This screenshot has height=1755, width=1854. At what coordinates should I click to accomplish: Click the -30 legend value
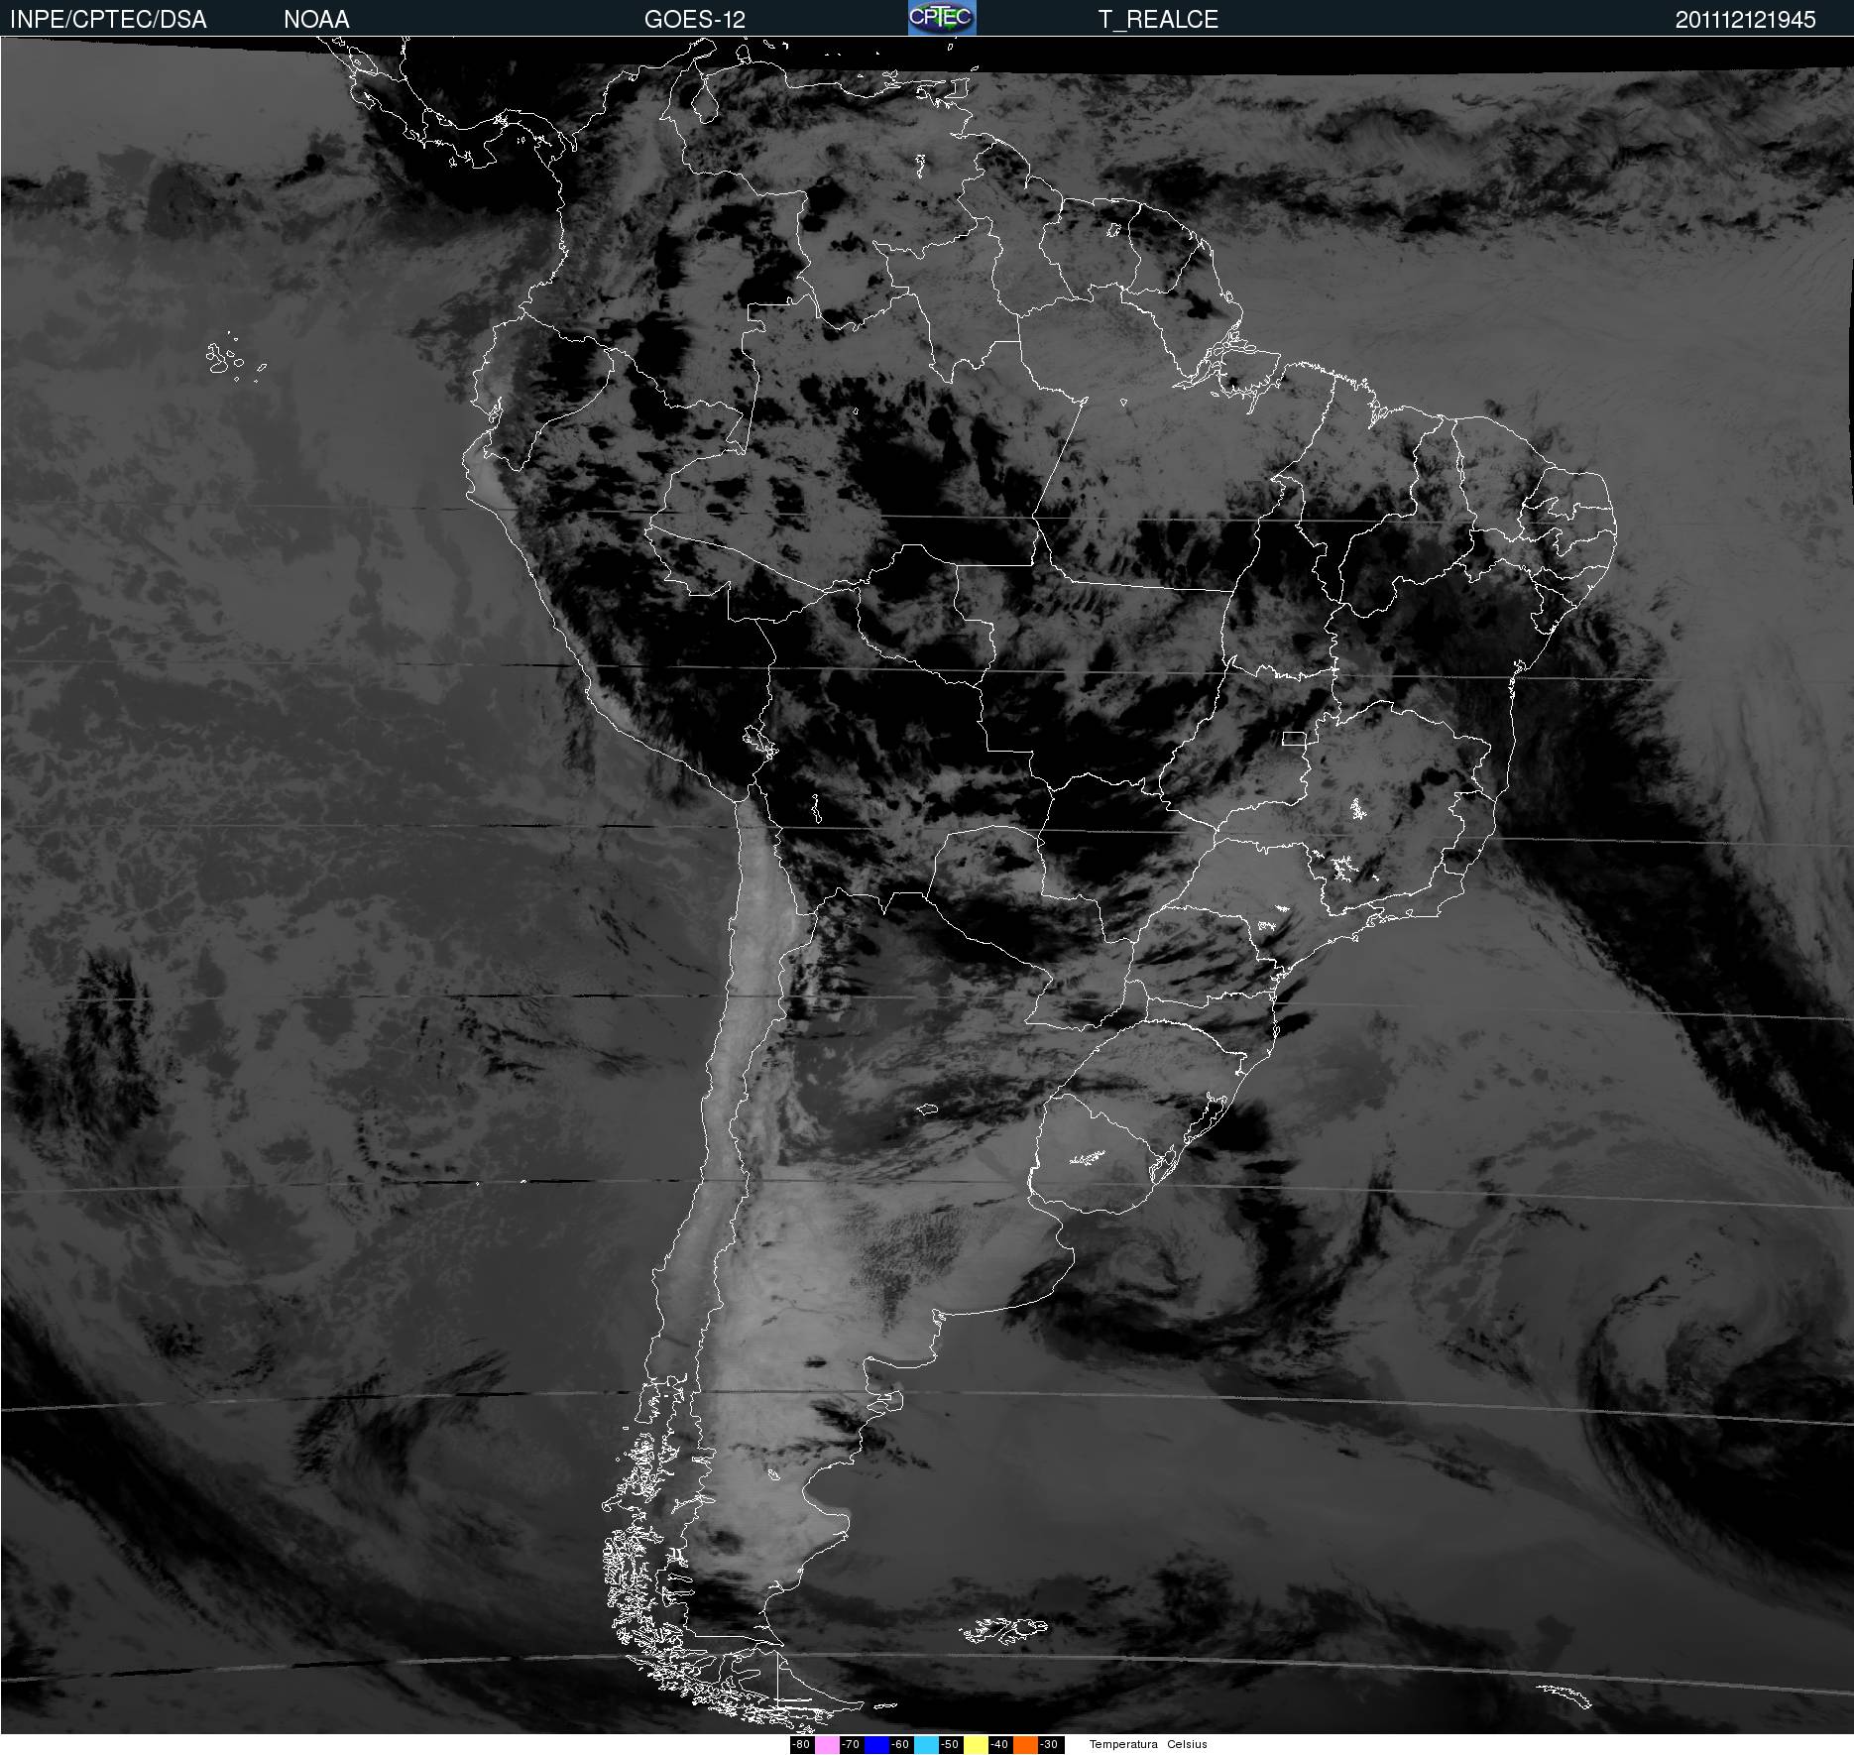tap(1049, 1745)
